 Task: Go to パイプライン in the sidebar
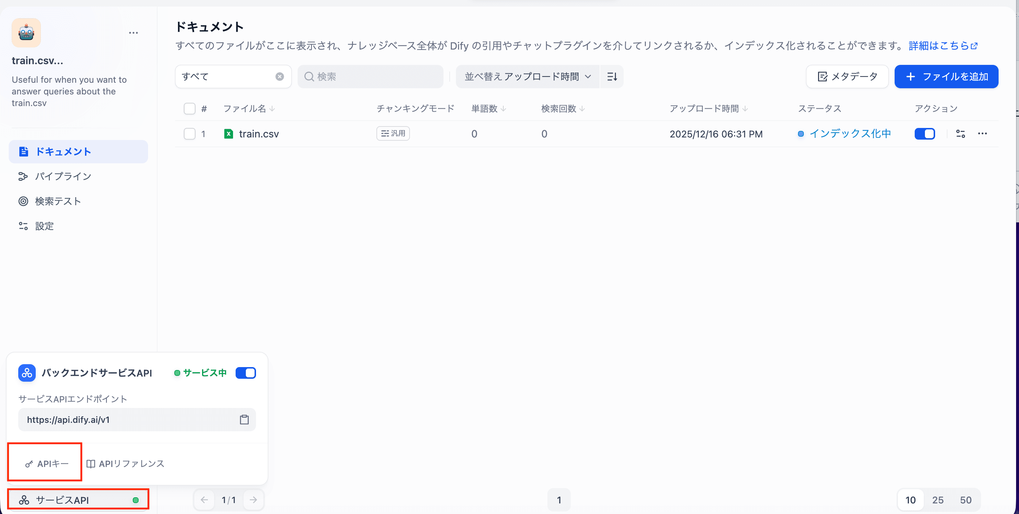[63, 176]
